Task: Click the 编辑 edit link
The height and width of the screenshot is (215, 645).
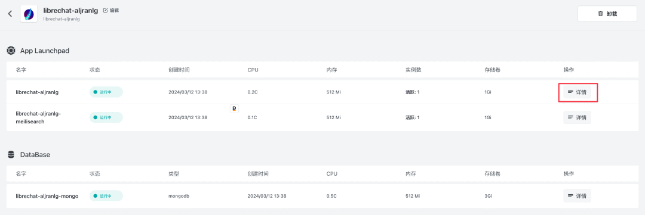Action: pos(114,11)
